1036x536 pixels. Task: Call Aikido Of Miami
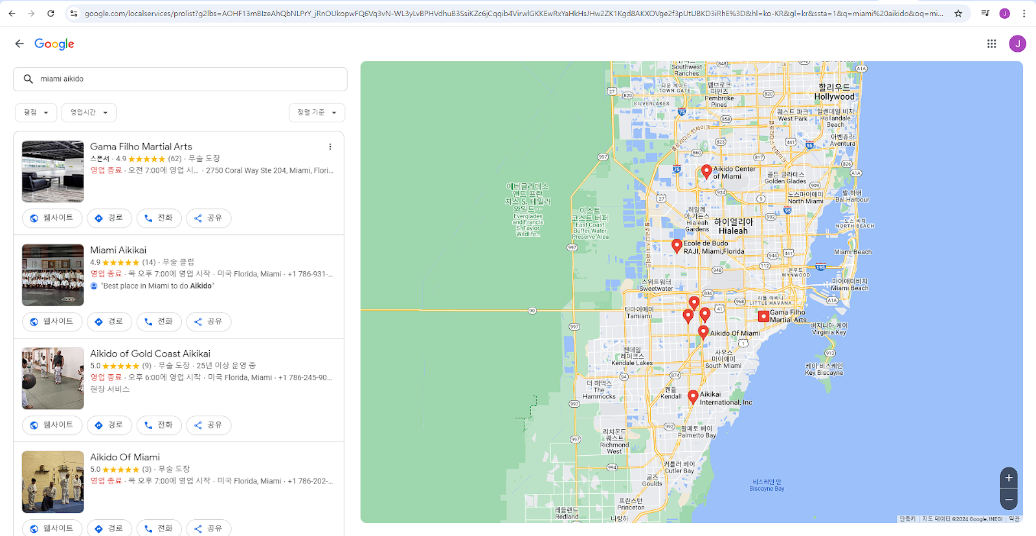(x=159, y=528)
